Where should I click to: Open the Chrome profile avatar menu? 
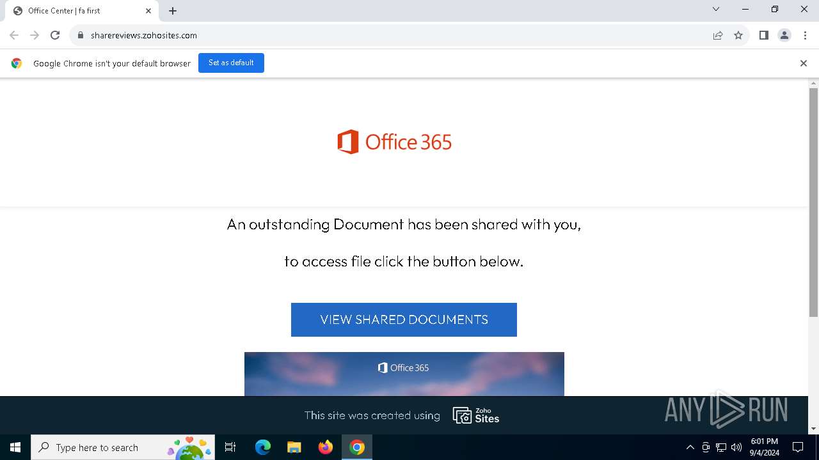coord(784,35)
